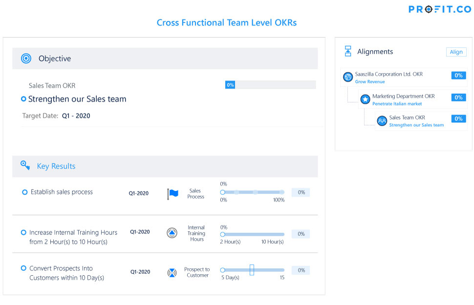Viewport: 474px width, 305px height.
Task: Click the Profit.co logo
Action: click(440, 9)
